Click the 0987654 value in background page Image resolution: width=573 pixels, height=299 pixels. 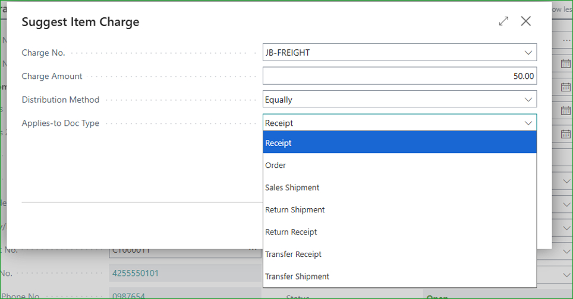tap(128, 295)
